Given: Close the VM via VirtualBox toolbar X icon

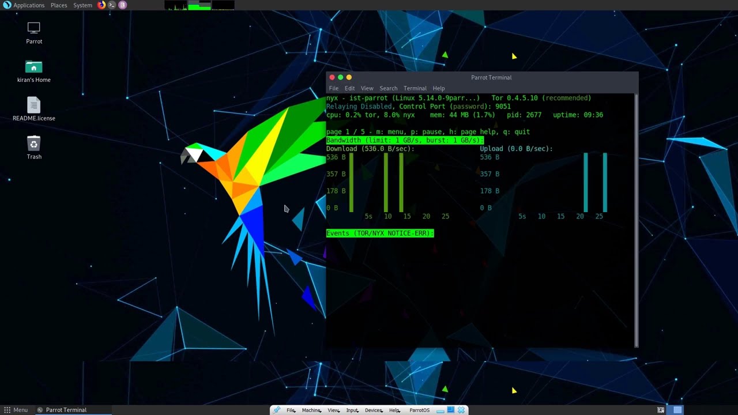Looking at the screenshot, I should click(x=461, y=410).
